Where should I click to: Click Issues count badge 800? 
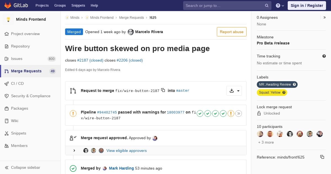[52, 59]
